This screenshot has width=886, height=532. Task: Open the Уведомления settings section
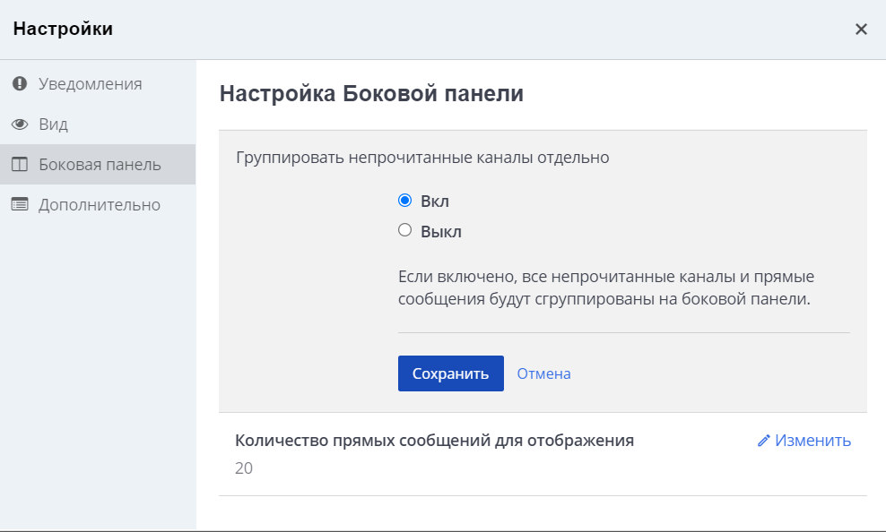pos(88,83)
